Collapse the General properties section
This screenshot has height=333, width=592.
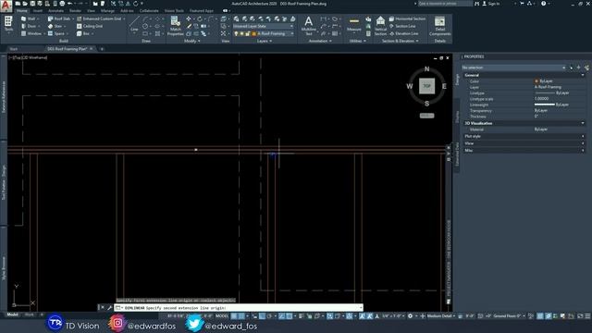coord(583,75)
